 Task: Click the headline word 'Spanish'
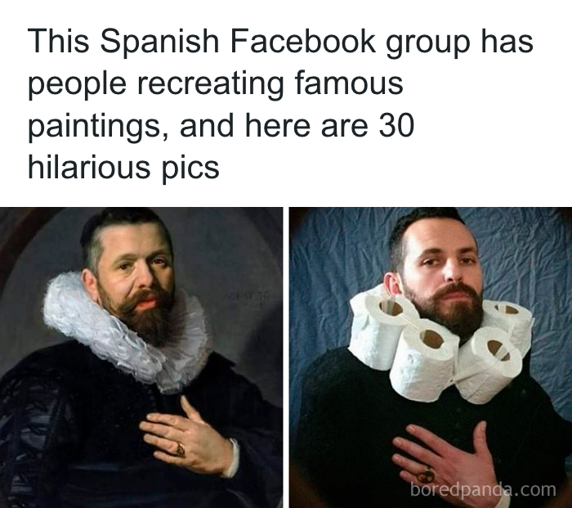point(159,41)
